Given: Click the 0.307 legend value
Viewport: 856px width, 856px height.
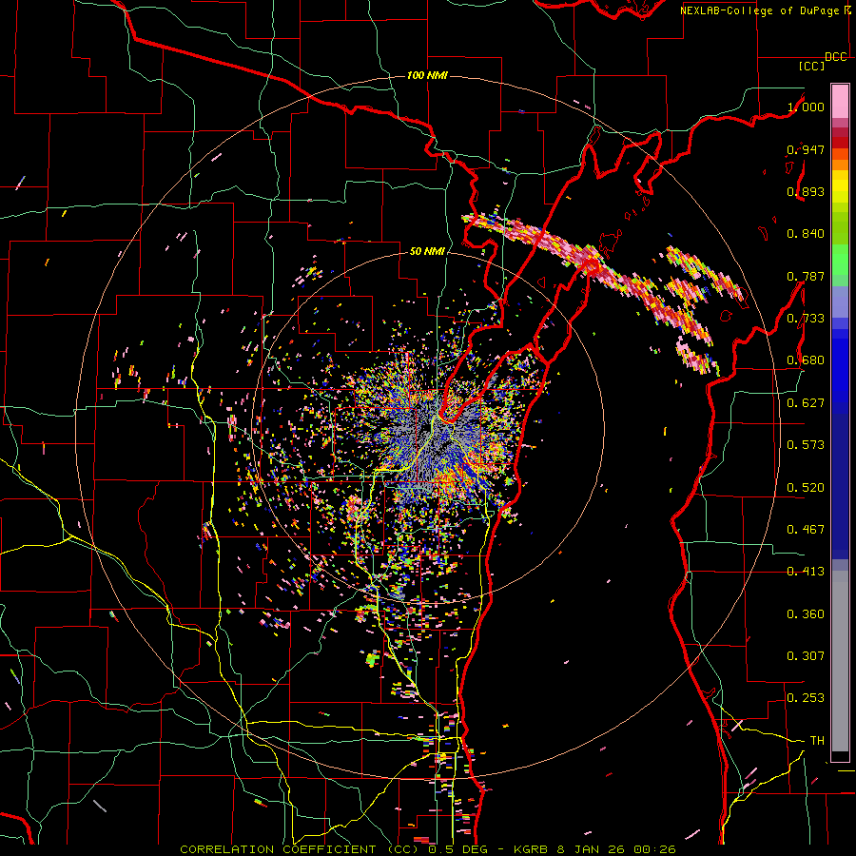Looking at the screenshot, I should tap(806, 656).
